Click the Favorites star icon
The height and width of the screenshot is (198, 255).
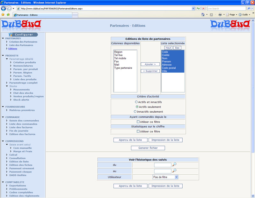point(3,15)
